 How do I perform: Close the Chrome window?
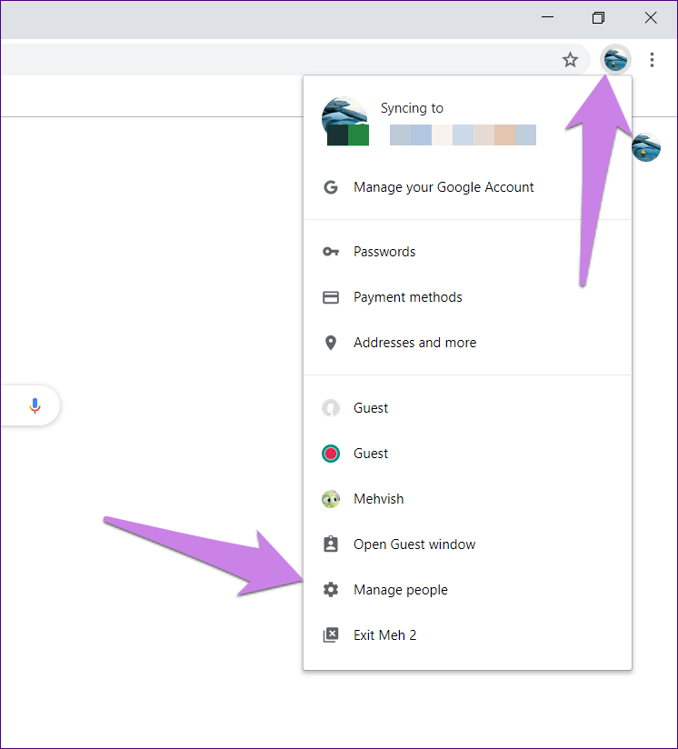tap(651, 17)
